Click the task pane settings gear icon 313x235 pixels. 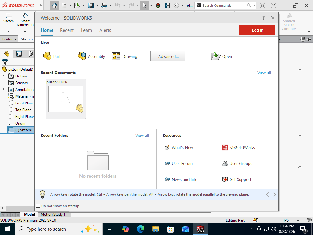click(303, 39)
